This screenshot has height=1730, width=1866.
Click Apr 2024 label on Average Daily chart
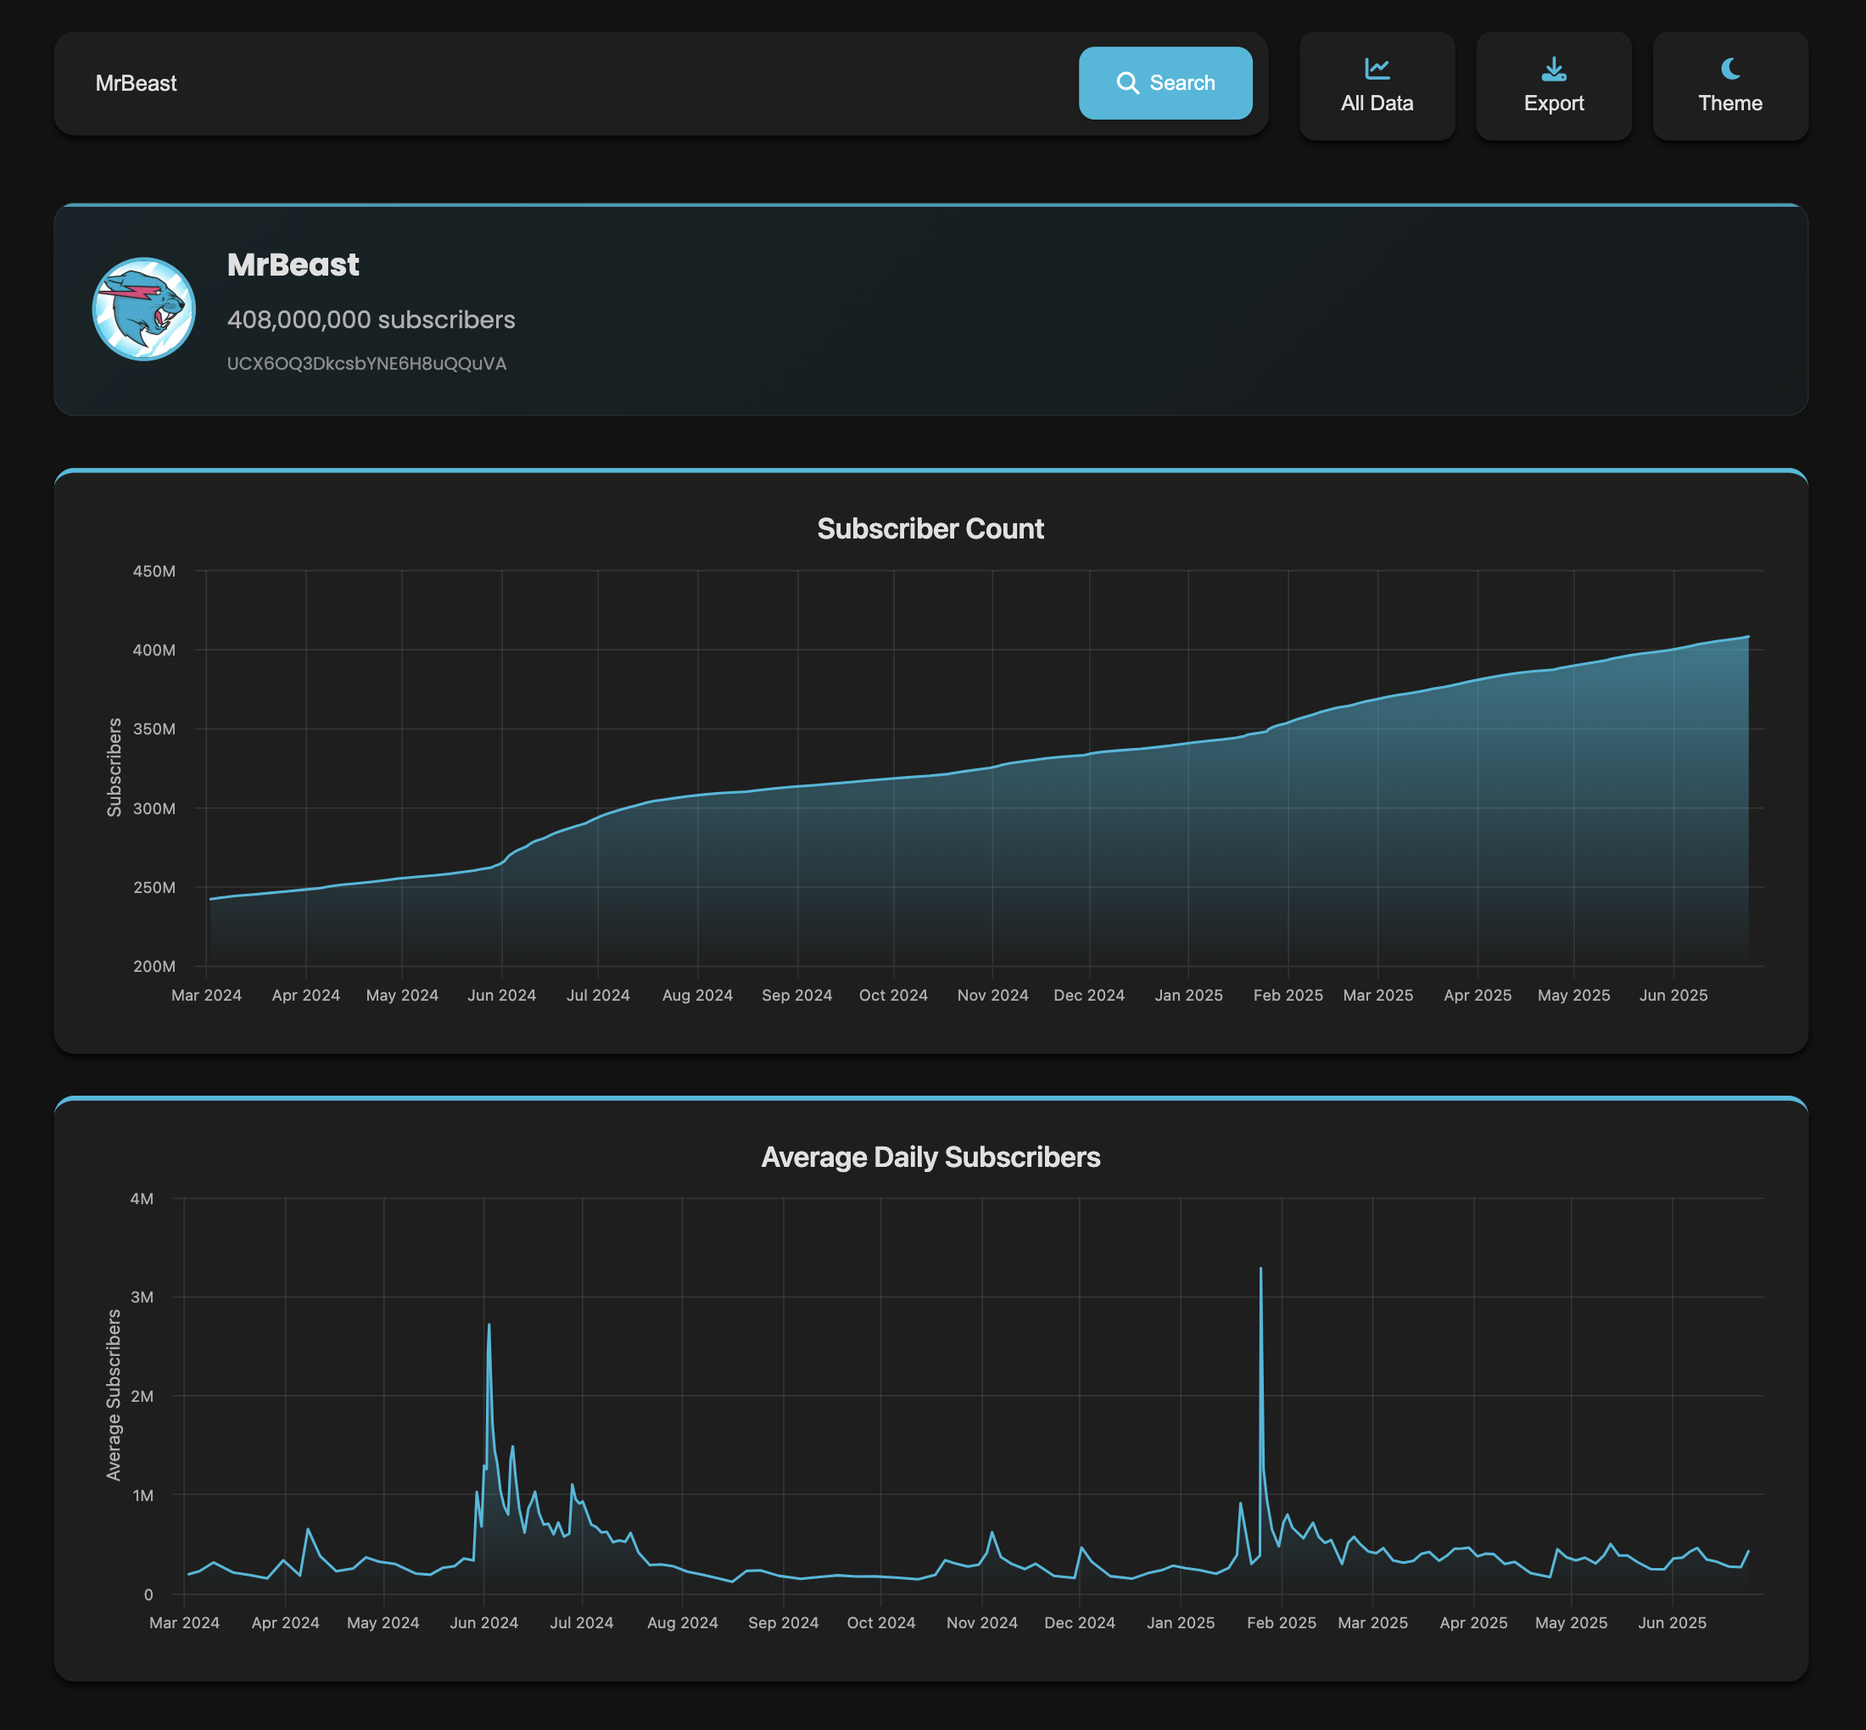click(286, 1623)
